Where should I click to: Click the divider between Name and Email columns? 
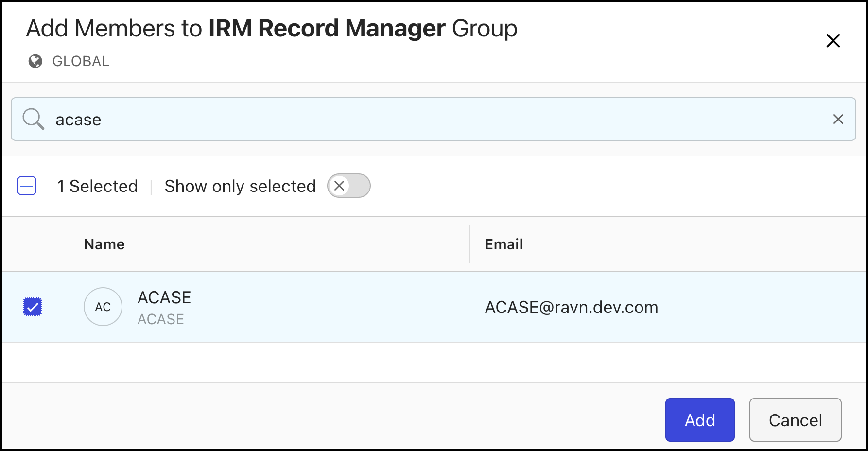point(469,244)
